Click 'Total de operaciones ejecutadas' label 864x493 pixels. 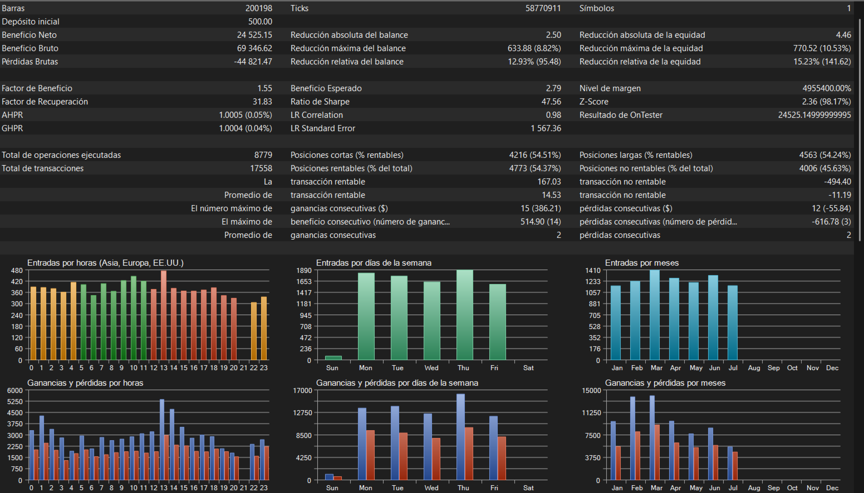pyautogui.click(x=61, y=155)
